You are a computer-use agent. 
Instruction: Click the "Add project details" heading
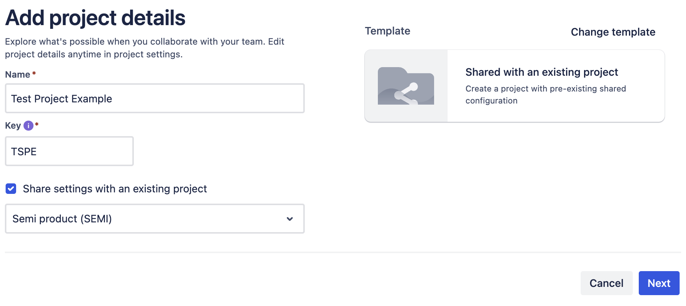click(x=95, y=18)
